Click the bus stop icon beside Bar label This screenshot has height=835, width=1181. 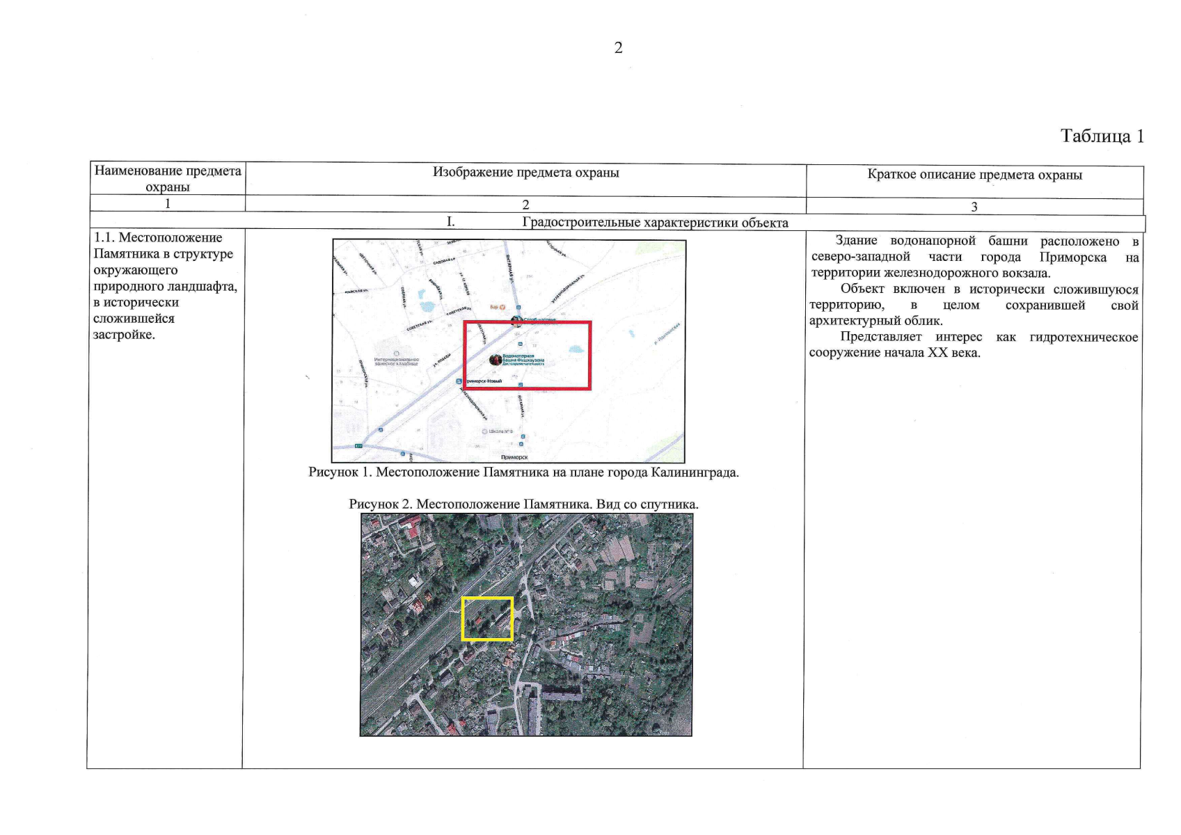point(517,307)
